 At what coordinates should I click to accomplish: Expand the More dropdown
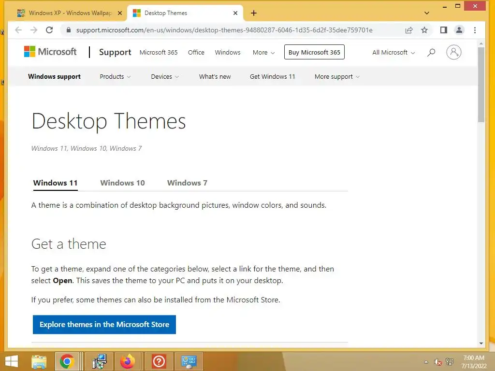[263, 52]
